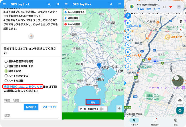
Task: Tap red heart favorite in notification
Action: tap(171, 7)
